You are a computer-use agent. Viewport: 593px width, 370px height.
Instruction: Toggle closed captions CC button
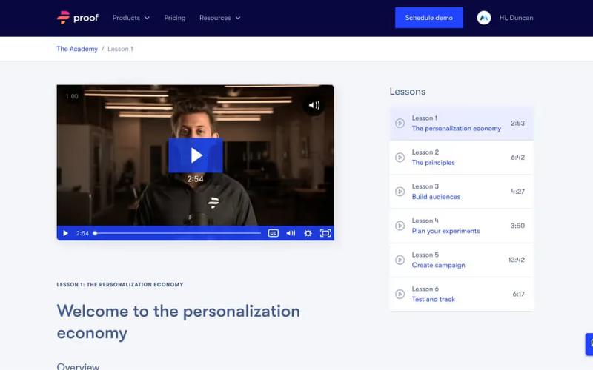(x=273, y=233)
